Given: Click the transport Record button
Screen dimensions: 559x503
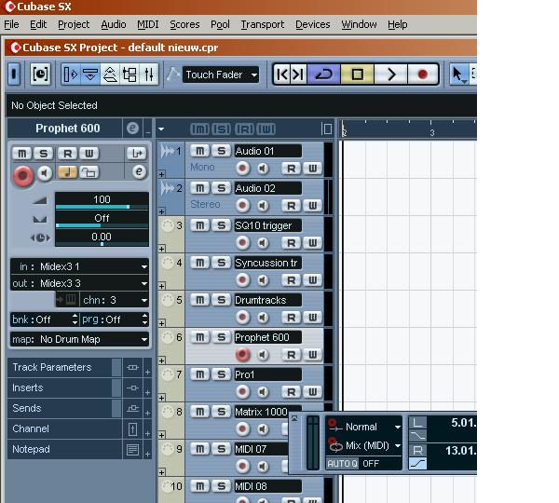Looking at the screenshot, I should click(422, 75).
